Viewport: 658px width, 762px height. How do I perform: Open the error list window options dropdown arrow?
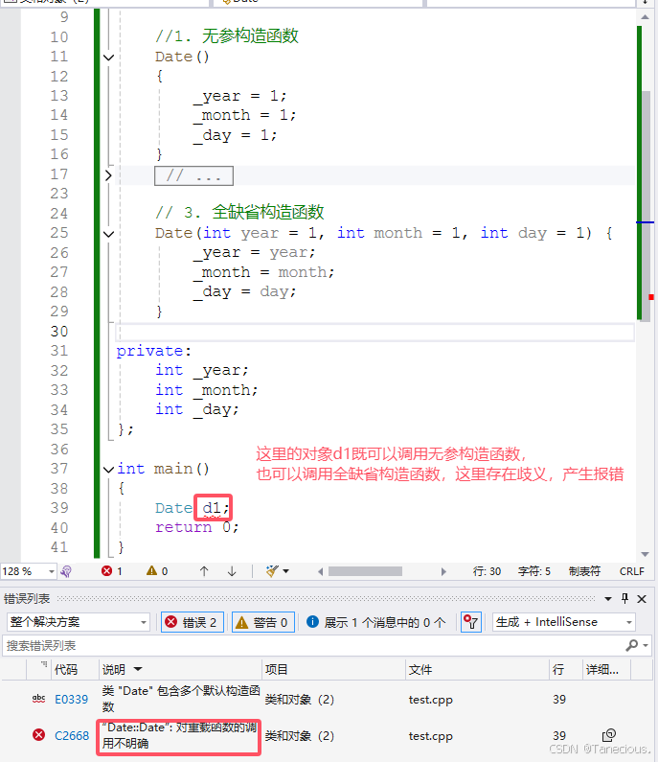[608, 599]
